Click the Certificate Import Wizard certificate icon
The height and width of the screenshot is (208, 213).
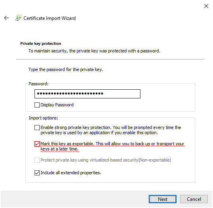[x=18, y=18]
